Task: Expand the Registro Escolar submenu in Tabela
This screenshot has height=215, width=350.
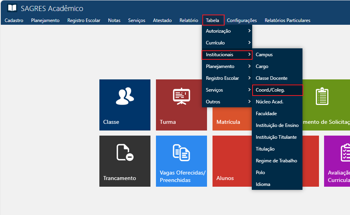Action: click(x=227, y=78)
